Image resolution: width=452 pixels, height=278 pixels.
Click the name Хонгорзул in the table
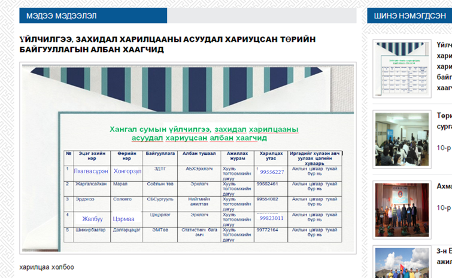point(126,171)
